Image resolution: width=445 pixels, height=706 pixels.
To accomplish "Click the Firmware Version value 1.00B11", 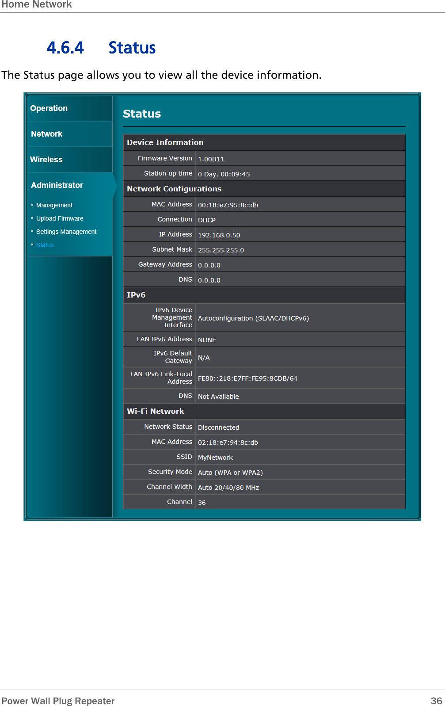I will (211, 159).
